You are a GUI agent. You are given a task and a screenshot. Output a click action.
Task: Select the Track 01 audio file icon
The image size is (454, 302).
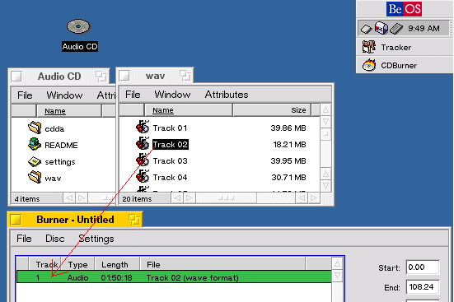pos(143,127)
